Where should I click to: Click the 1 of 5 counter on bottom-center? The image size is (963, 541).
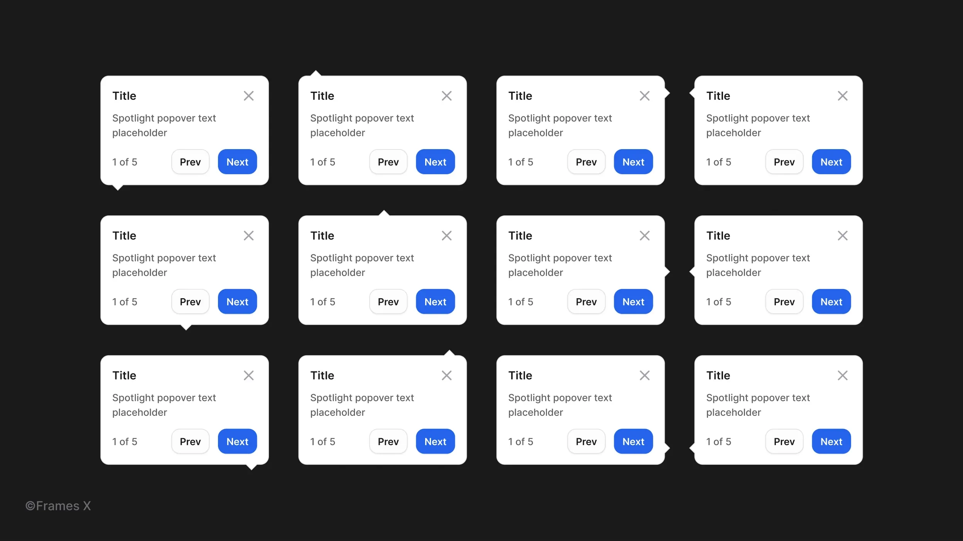323,441
